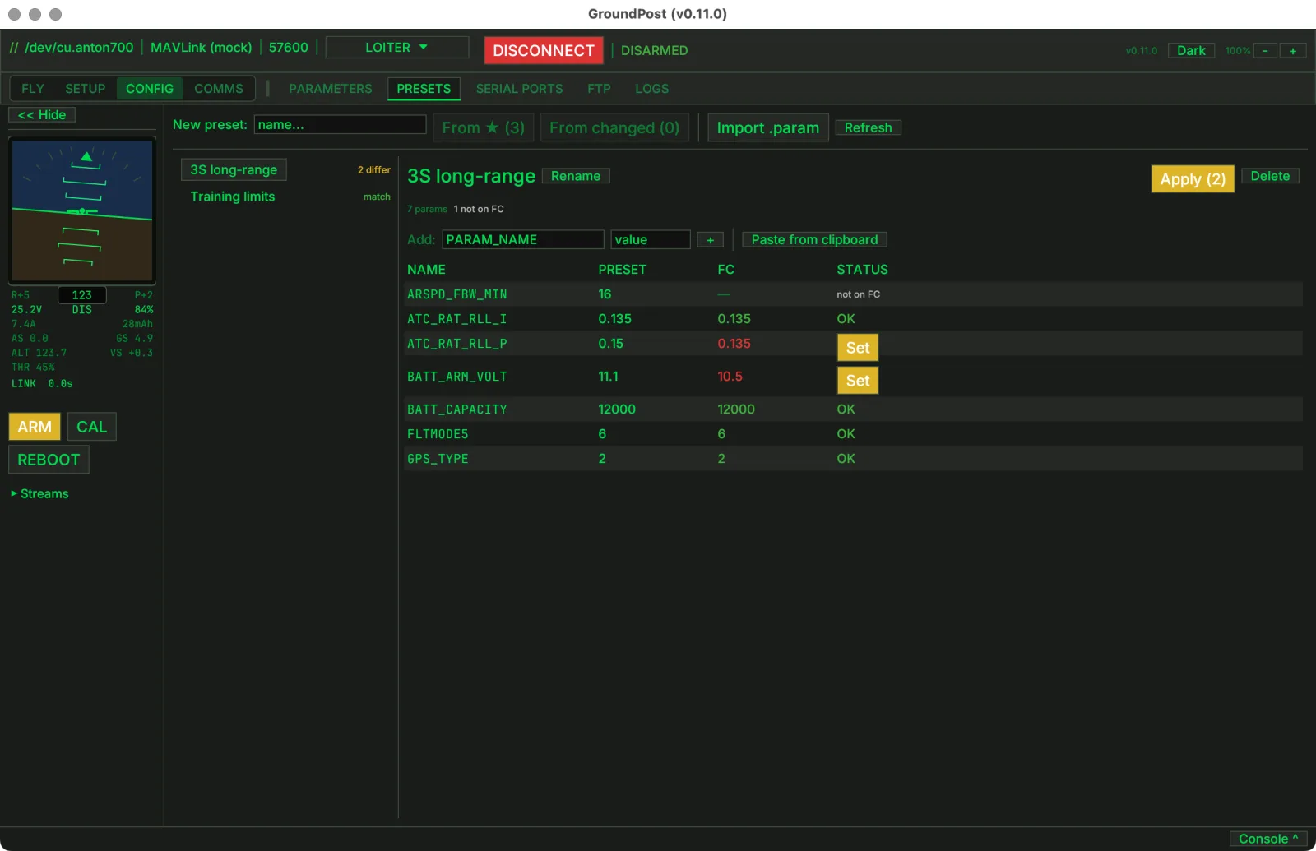The image size is (1316, 851).
Task: Click FC value 10.5 in red
Action: (730, 377)
